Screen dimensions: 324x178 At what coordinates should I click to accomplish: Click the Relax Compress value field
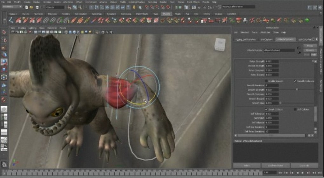pyautogui.click(x=272, y=70)
